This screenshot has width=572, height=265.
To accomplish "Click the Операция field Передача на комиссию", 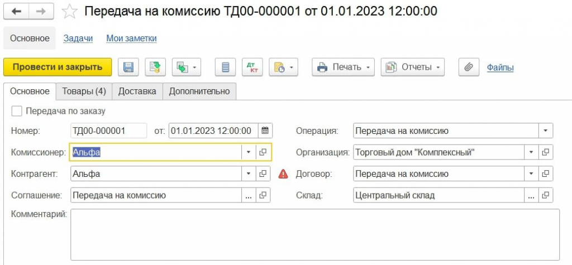I will (446, 131).
